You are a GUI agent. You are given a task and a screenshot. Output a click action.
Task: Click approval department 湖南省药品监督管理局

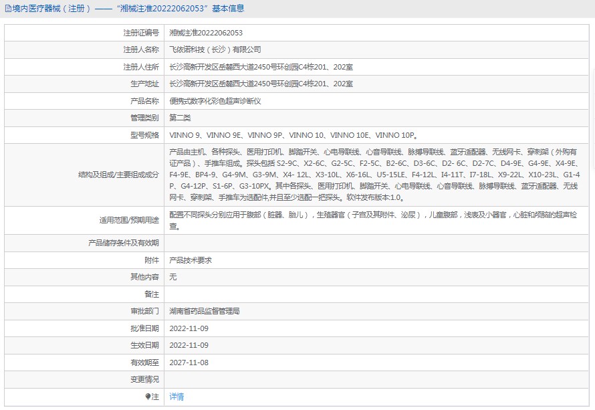tap(205, 311)
